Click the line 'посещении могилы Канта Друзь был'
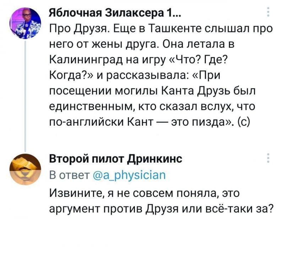The image size is (284, 253). (153, 91)
